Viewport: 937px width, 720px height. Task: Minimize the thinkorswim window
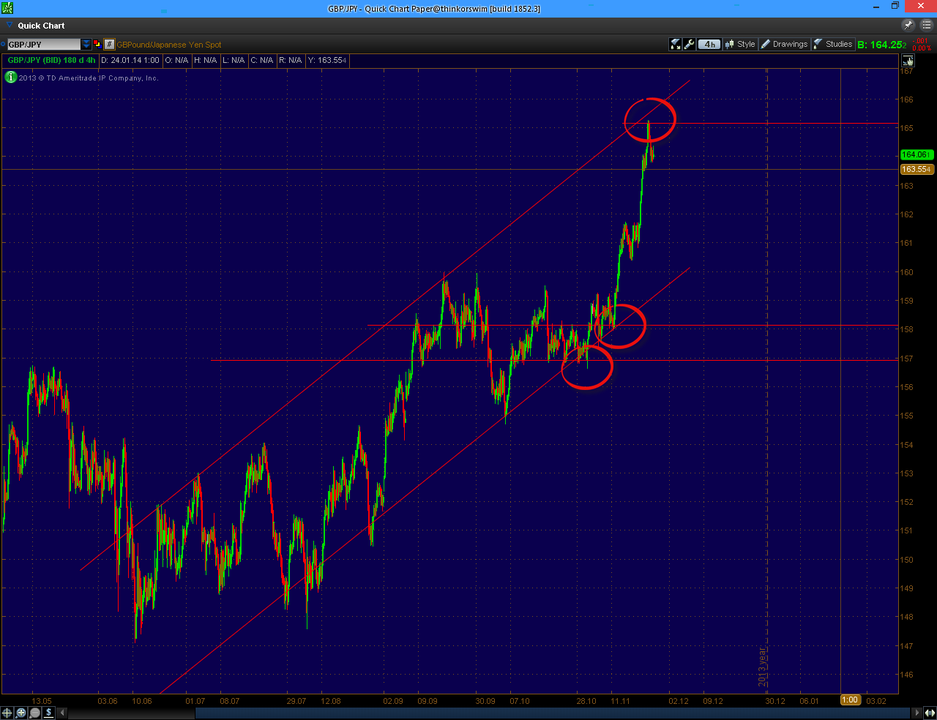click(x=877, y=7)
